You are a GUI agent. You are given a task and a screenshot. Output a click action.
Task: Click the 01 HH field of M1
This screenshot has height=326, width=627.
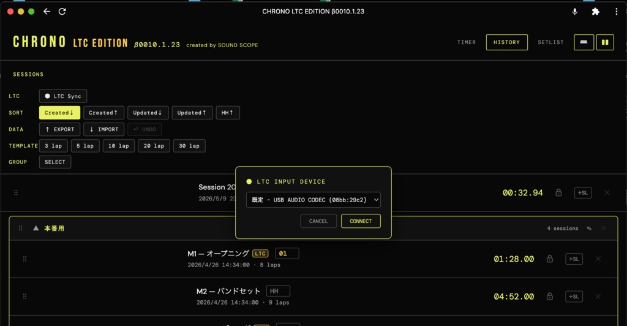pyautogui.click(x=287, y=254)
